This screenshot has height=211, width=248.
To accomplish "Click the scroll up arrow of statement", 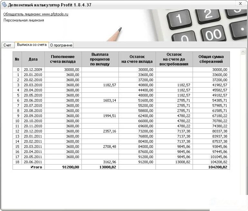I will point(243,52).
